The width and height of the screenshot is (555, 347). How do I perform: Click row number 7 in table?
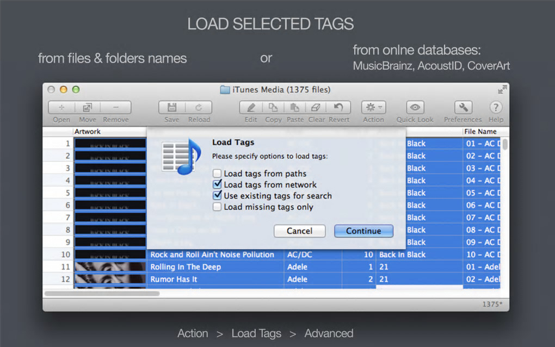67,218
